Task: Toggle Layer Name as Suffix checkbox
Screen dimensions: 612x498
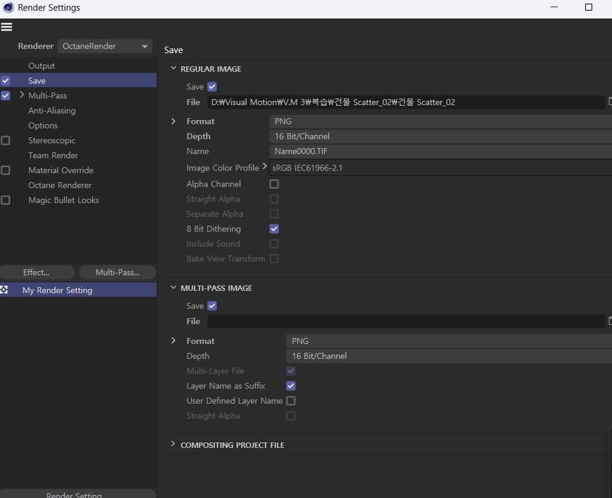Action: pyautogui.click(x=291, y=386)
